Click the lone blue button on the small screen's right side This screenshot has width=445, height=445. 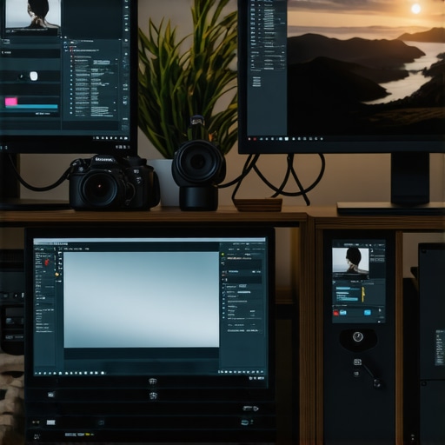[368, 313]
